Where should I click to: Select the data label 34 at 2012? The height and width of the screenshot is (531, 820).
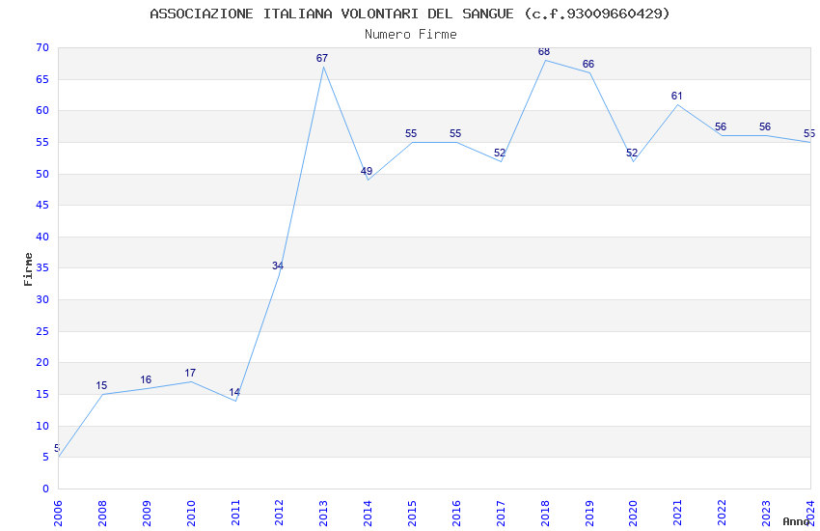[x=278, y=265]
